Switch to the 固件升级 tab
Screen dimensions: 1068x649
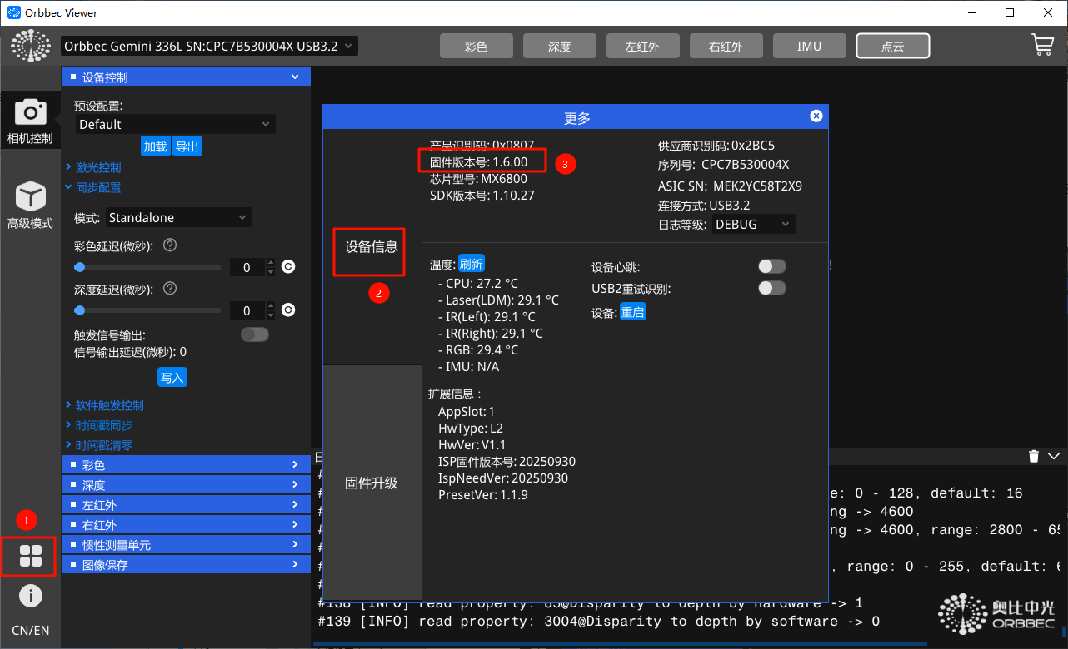[x=372, y=483]
